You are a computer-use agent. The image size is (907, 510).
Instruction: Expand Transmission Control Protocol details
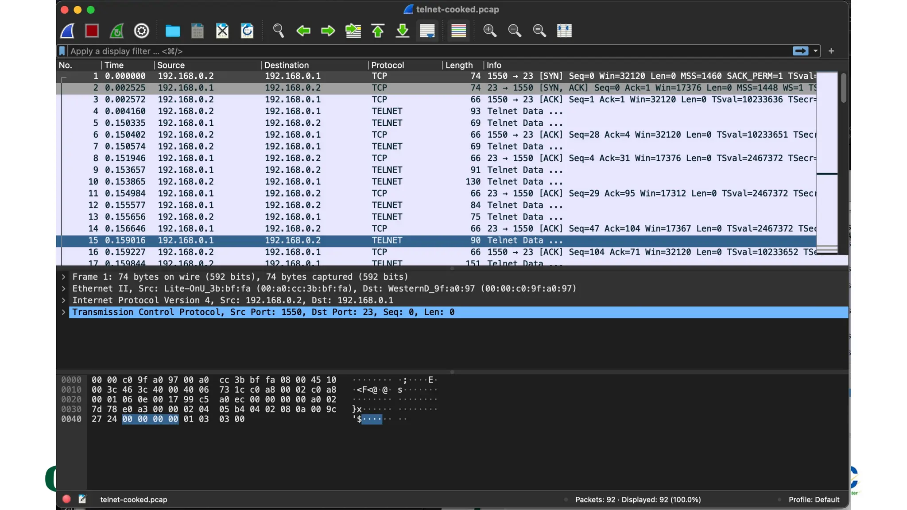pyautogui.click(x=64, y=313)
